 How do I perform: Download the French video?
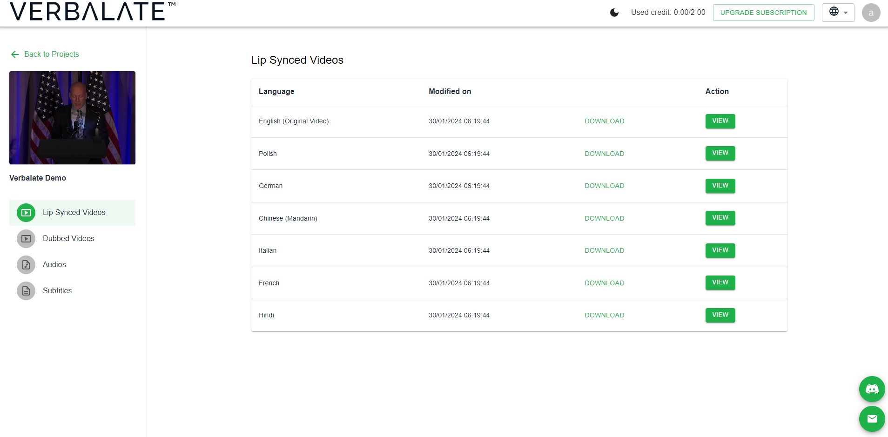point(604,283)
